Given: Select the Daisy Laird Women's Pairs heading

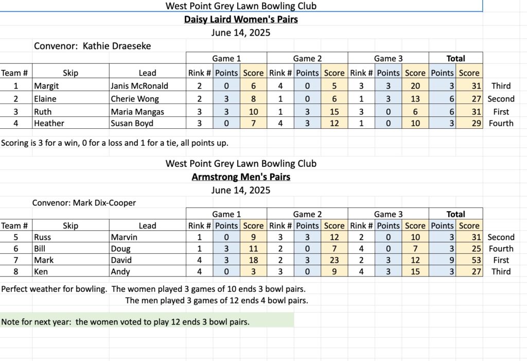Looking at the screenshot, I should pos(241,20).
